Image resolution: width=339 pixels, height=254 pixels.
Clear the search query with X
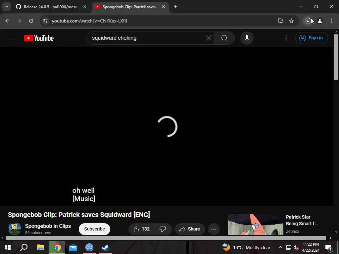pyautogui.click(x=209, y=38)
